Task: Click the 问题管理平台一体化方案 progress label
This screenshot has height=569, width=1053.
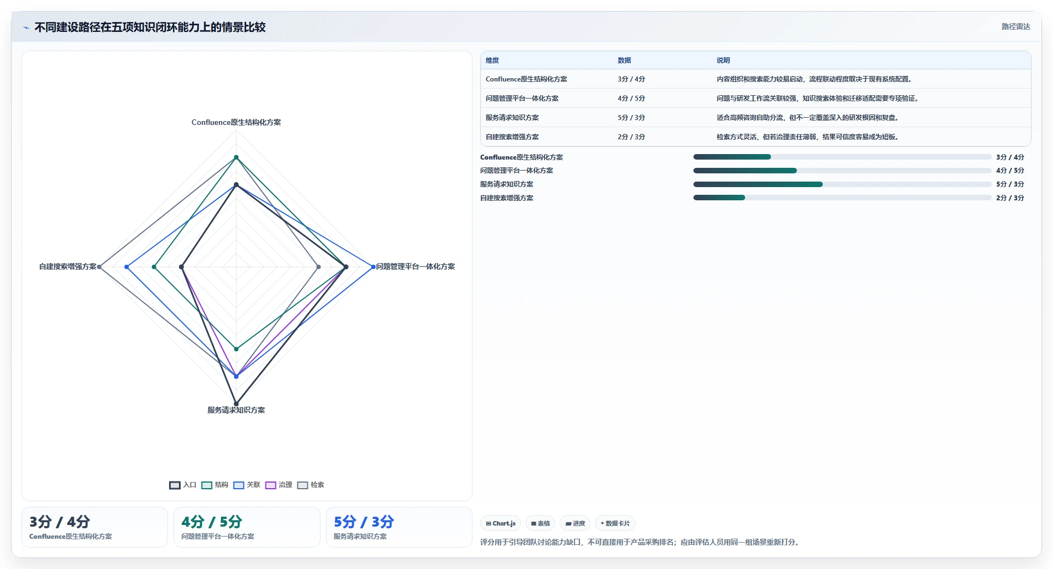Action: [x=517, y=171]
